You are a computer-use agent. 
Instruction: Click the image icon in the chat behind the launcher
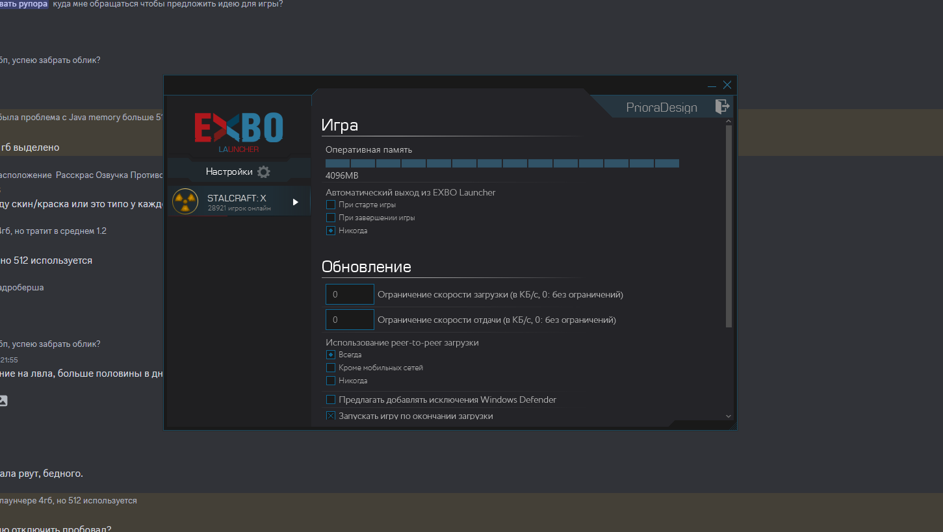[x=3, y=401]
